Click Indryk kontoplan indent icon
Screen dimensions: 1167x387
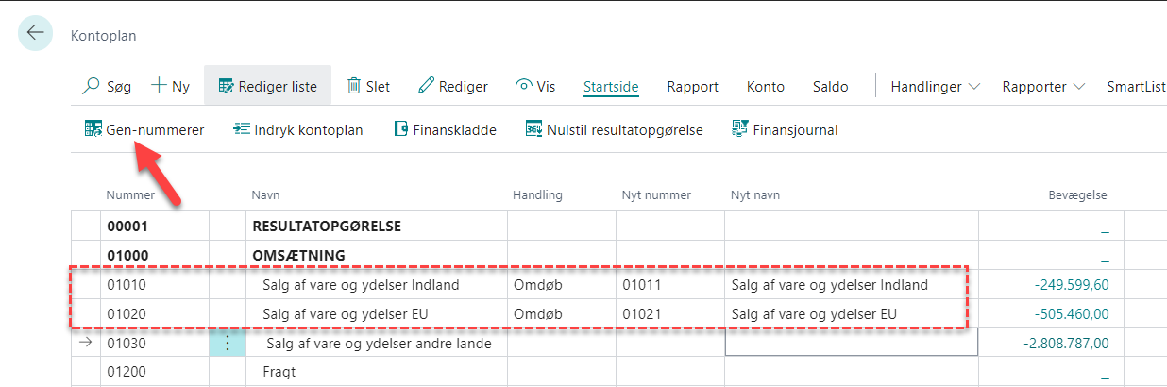point(242,129)
